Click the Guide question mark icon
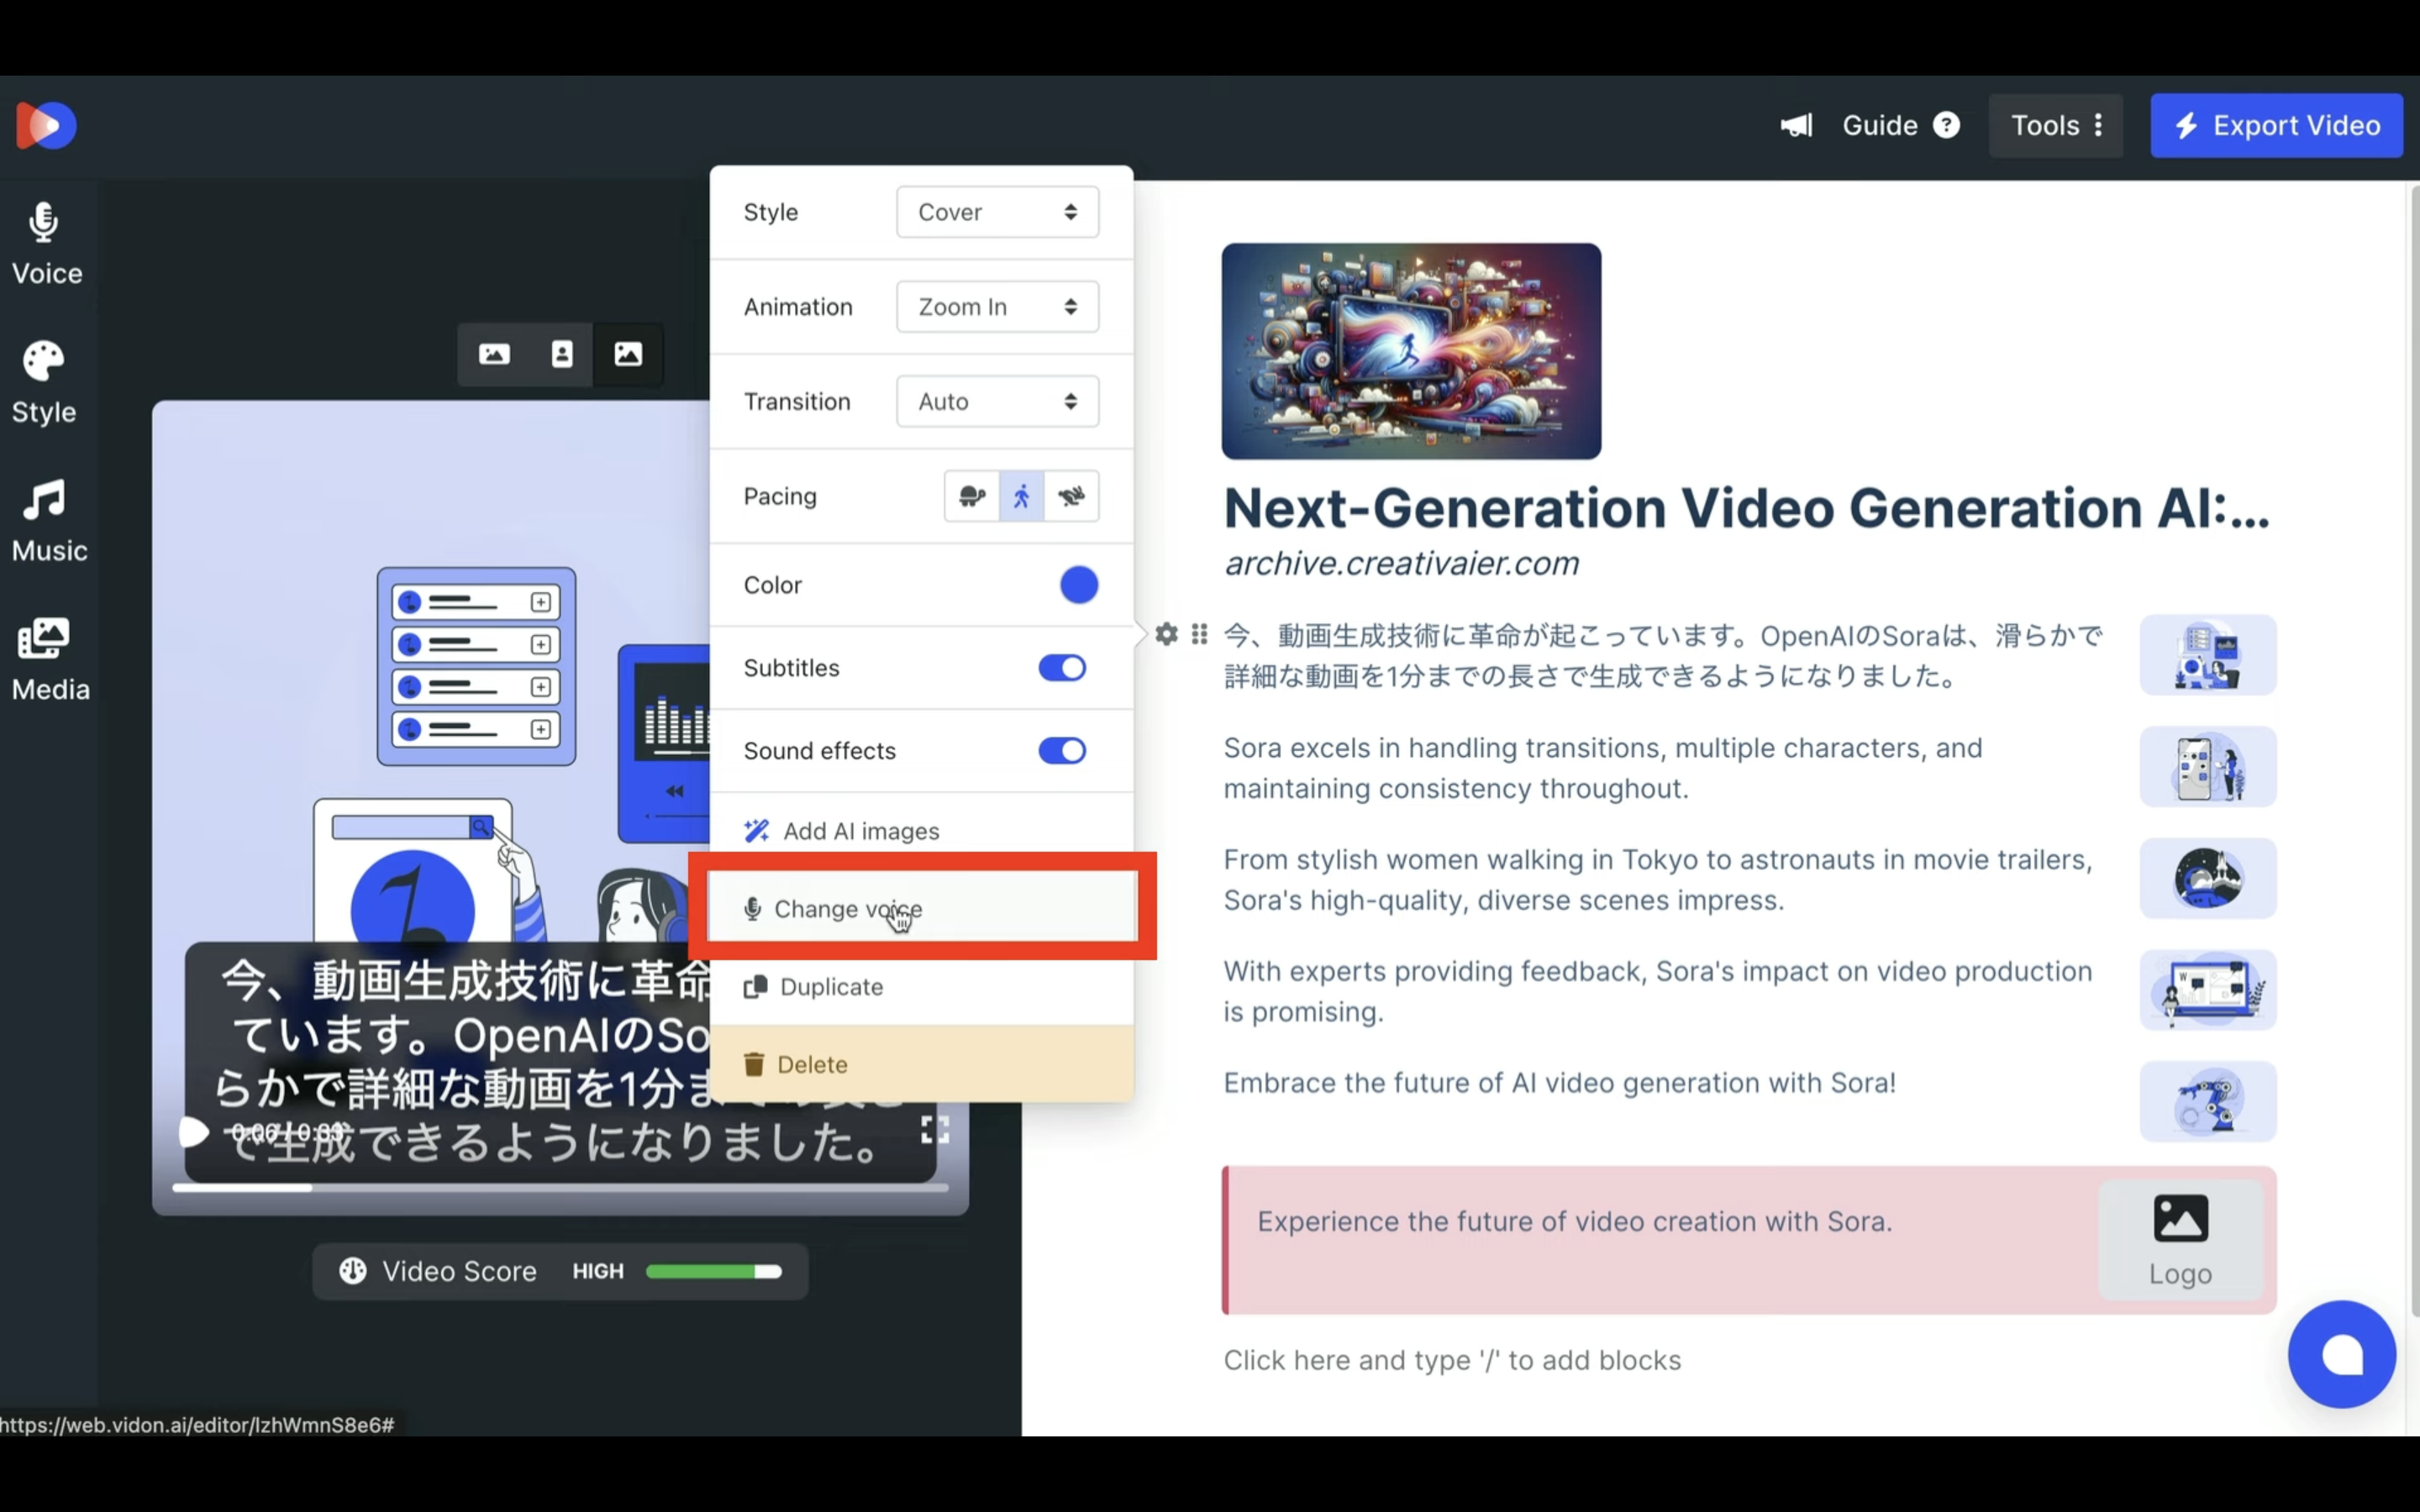Image resolution: width=2420 pixels, height=1512 pixels. (x=1946, y=126)
